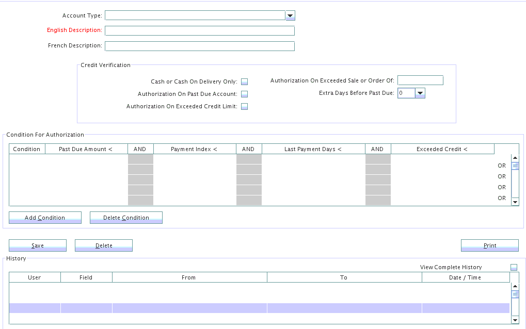Enable Cash or Cash On Delivery Only
The width and height of the screenshot is (526, 329).
(x=245, y=81)
